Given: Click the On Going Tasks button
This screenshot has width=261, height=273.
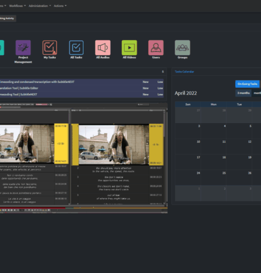Looking at the screenshot, I should point(248,84).
